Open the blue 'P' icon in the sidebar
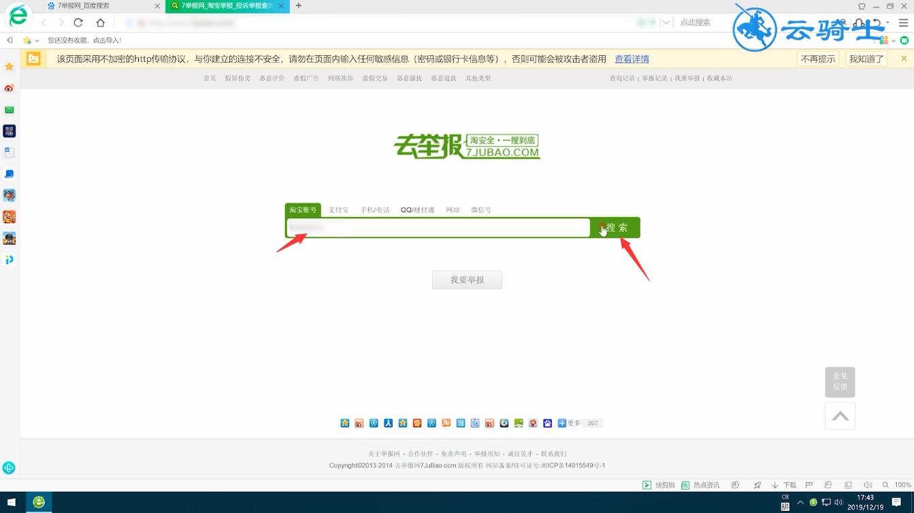This screenshot has height=513, width=914. pyautogui.click(x=9, y=260)
